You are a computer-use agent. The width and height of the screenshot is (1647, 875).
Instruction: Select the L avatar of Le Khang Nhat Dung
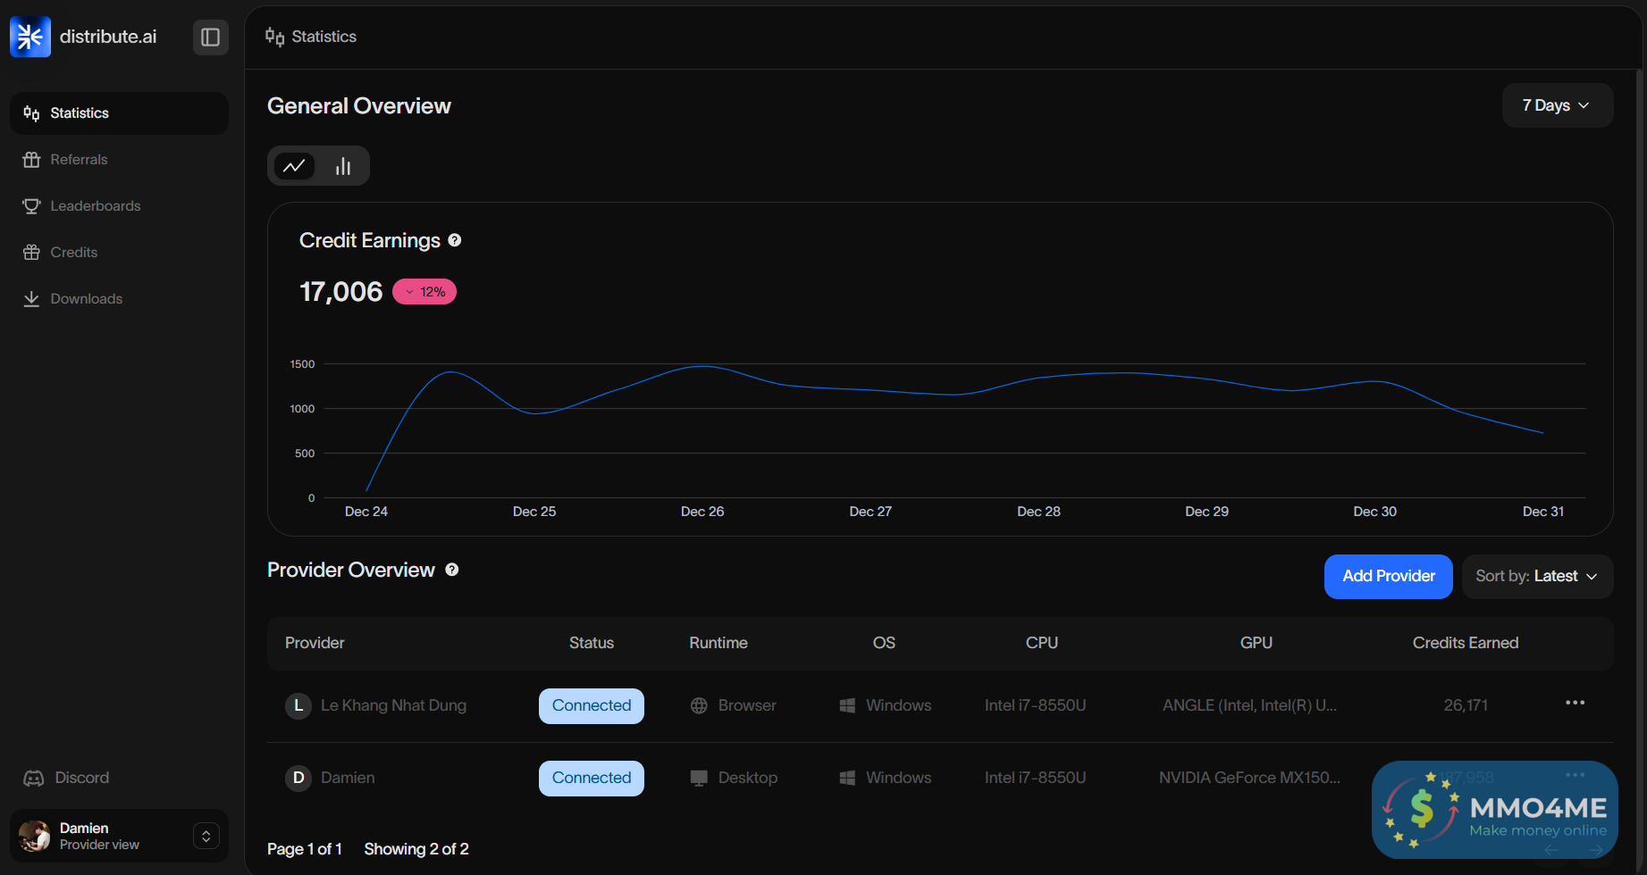pos(298,705)
